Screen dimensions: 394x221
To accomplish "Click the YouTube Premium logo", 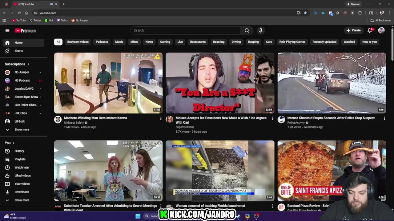I will coord(25,30).
